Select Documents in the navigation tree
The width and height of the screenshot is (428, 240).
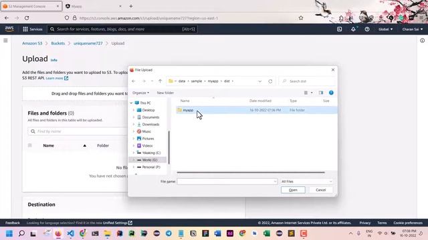pos(150,117)
